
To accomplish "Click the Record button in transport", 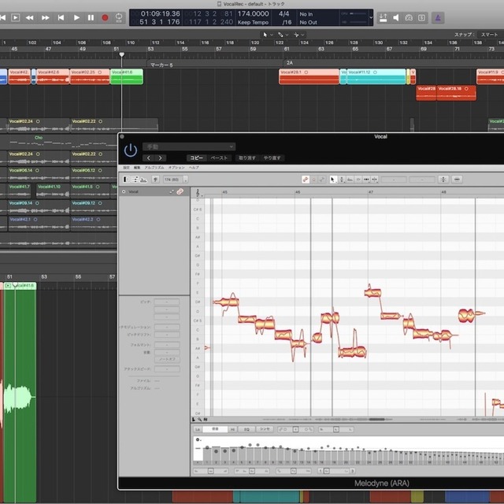I will coord(105,17).
